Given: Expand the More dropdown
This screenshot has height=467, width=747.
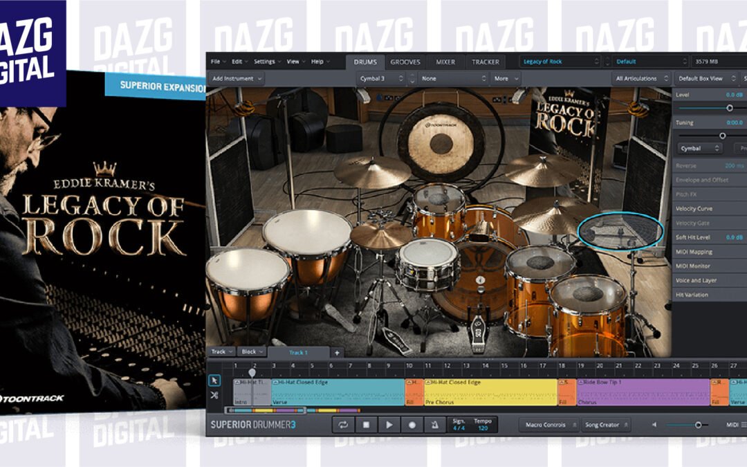Looking at the screenshot, I should pyautogui.click(x=506, y=79).
